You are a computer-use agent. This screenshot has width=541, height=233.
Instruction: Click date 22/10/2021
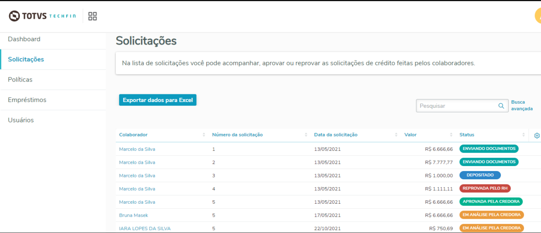tap(327, 228)
